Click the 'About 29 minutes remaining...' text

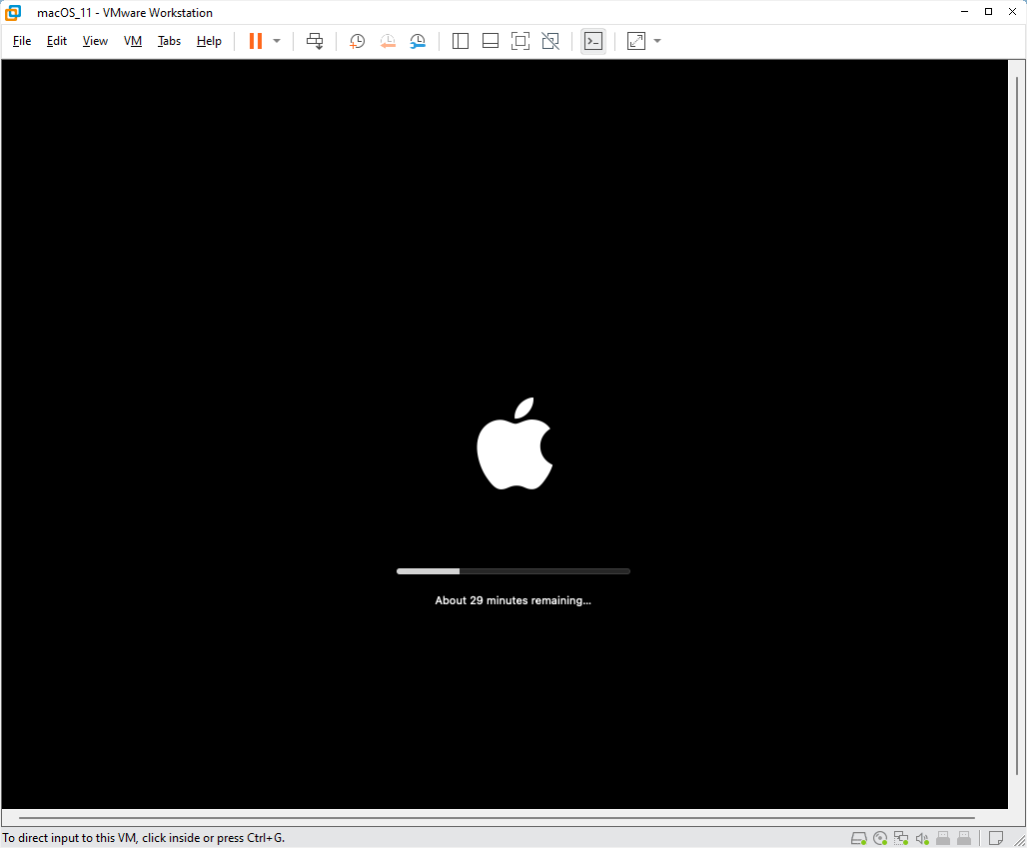tap(513, 600)
